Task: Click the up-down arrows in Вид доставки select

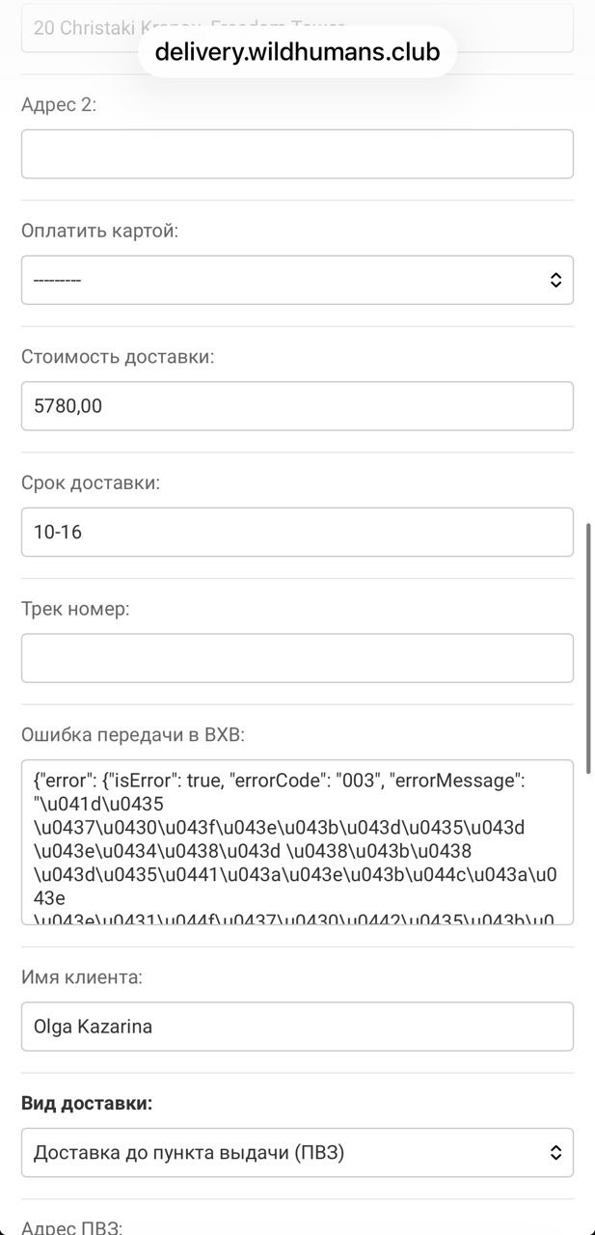Action: [555, 1152]
